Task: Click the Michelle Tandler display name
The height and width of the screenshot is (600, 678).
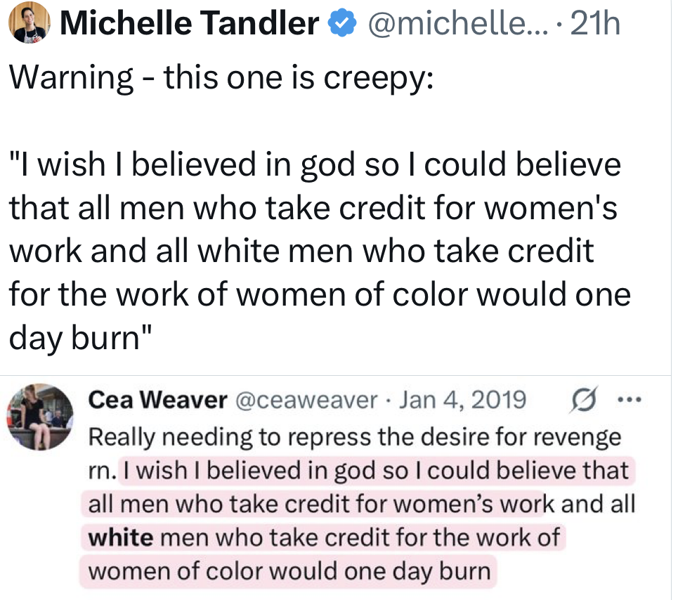Action: pyautogui.click(x=188, y=25)
